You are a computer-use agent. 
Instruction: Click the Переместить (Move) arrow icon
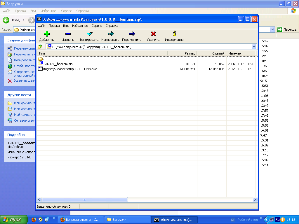click(132, 34)
